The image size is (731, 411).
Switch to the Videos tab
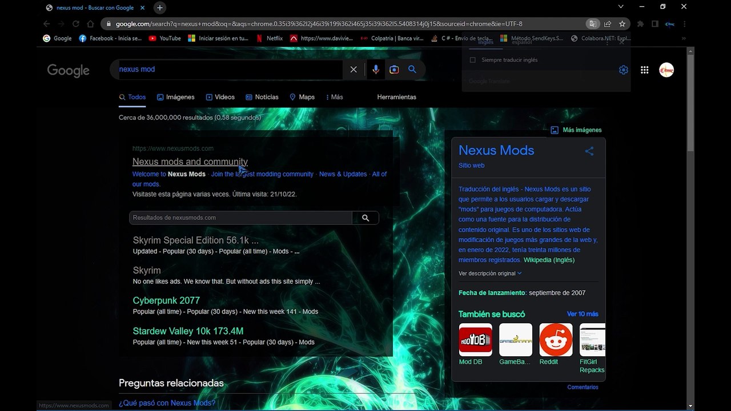click(220, 97)
